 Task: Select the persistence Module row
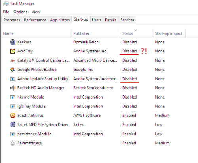pos(100,134)
